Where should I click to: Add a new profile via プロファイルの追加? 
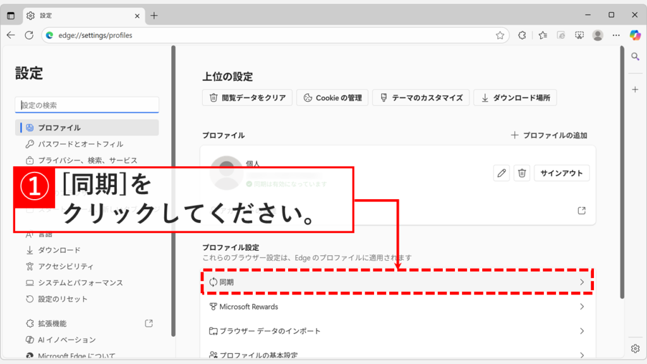click(x=550, y=135)
